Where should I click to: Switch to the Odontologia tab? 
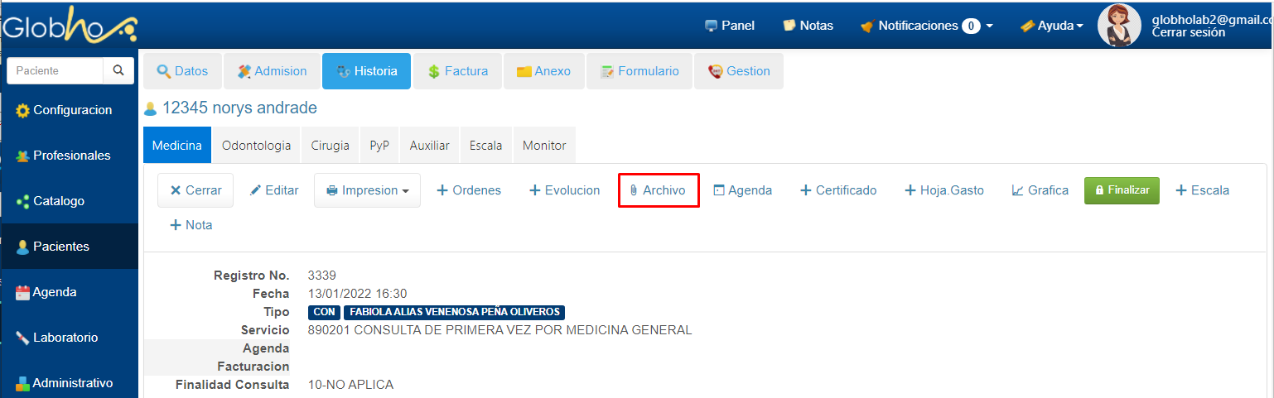pyautogui.click(x=256, y=146)
